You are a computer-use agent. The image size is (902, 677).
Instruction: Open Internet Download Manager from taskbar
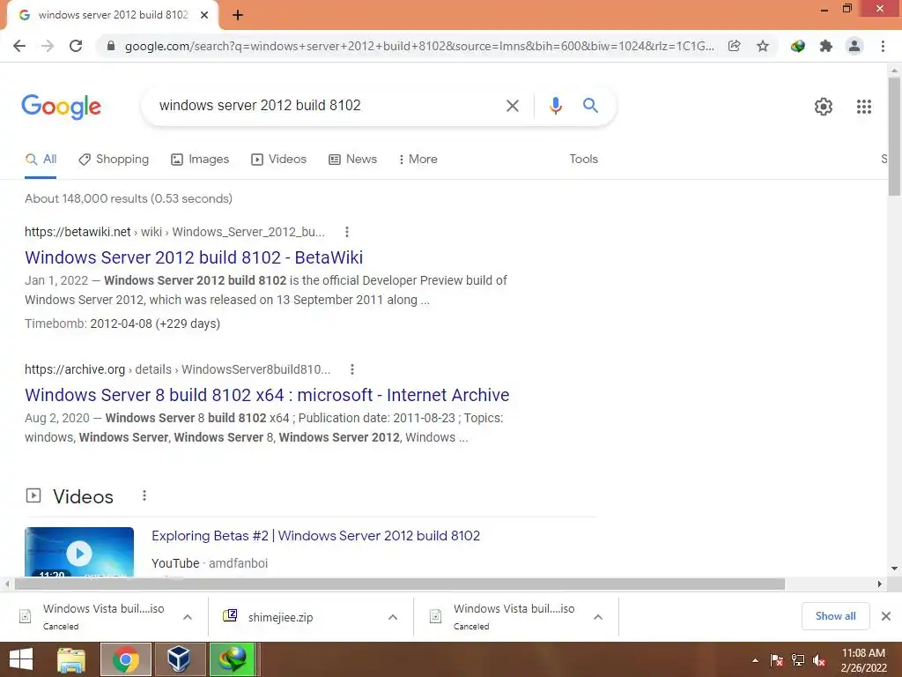coord(233,659)
